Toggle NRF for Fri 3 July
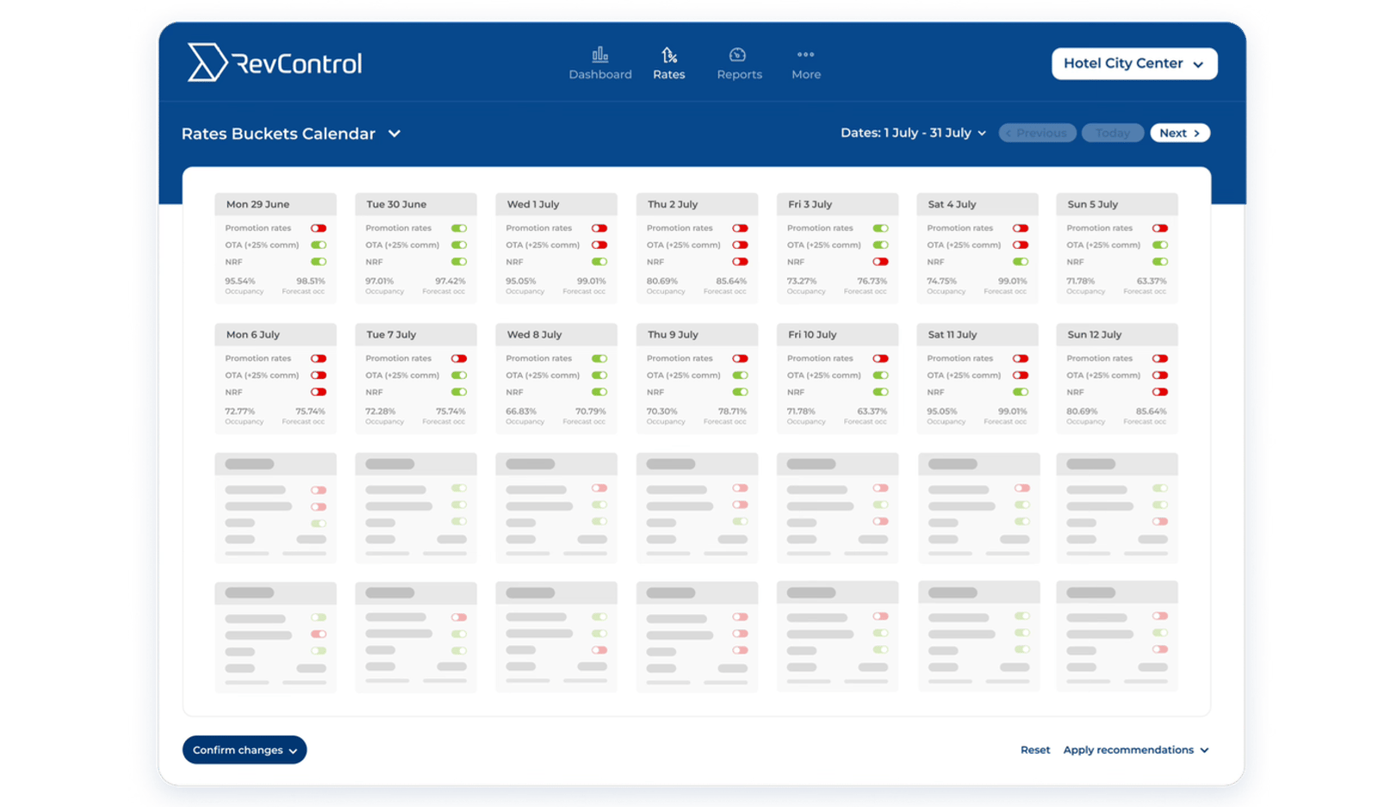The image size is (1378, 807). 880,262
